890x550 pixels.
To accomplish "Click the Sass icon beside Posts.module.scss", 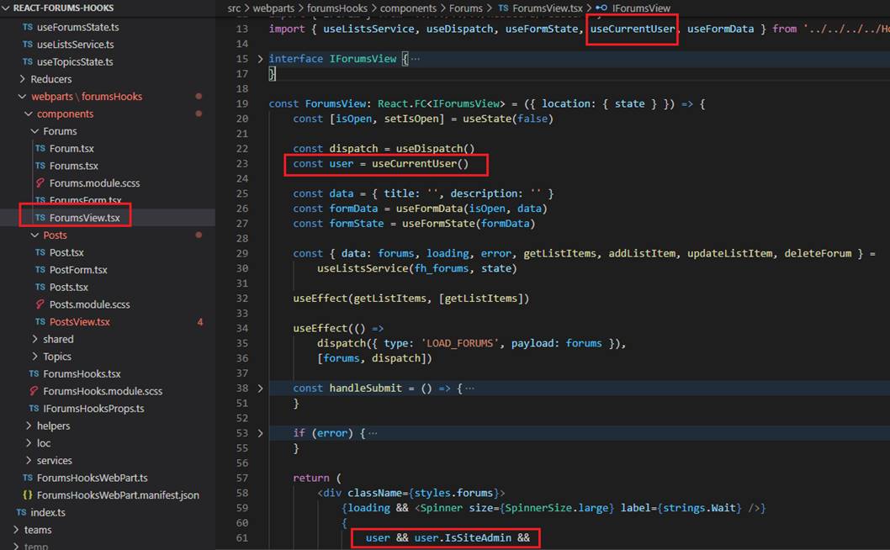I will tap(40, 304).
